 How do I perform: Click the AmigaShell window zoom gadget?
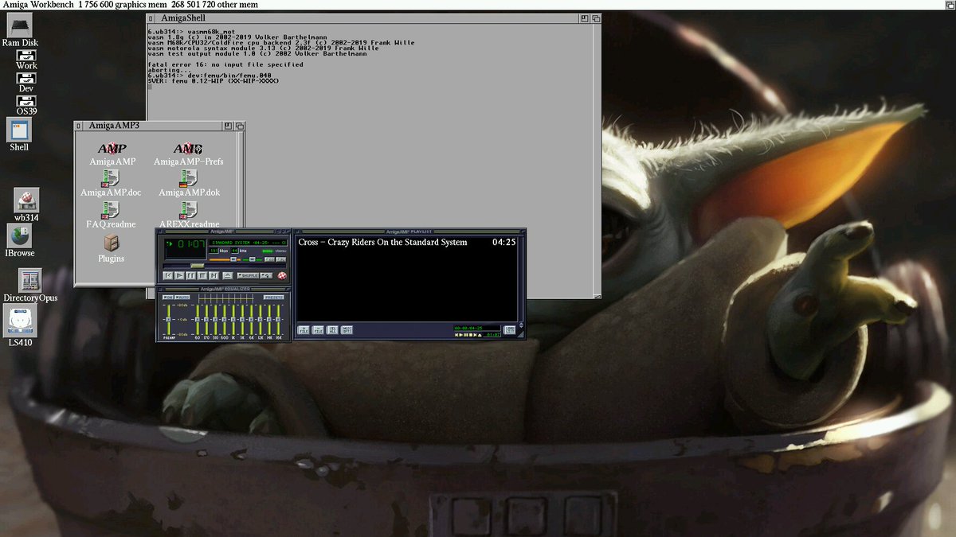click(x=584, y=18)
